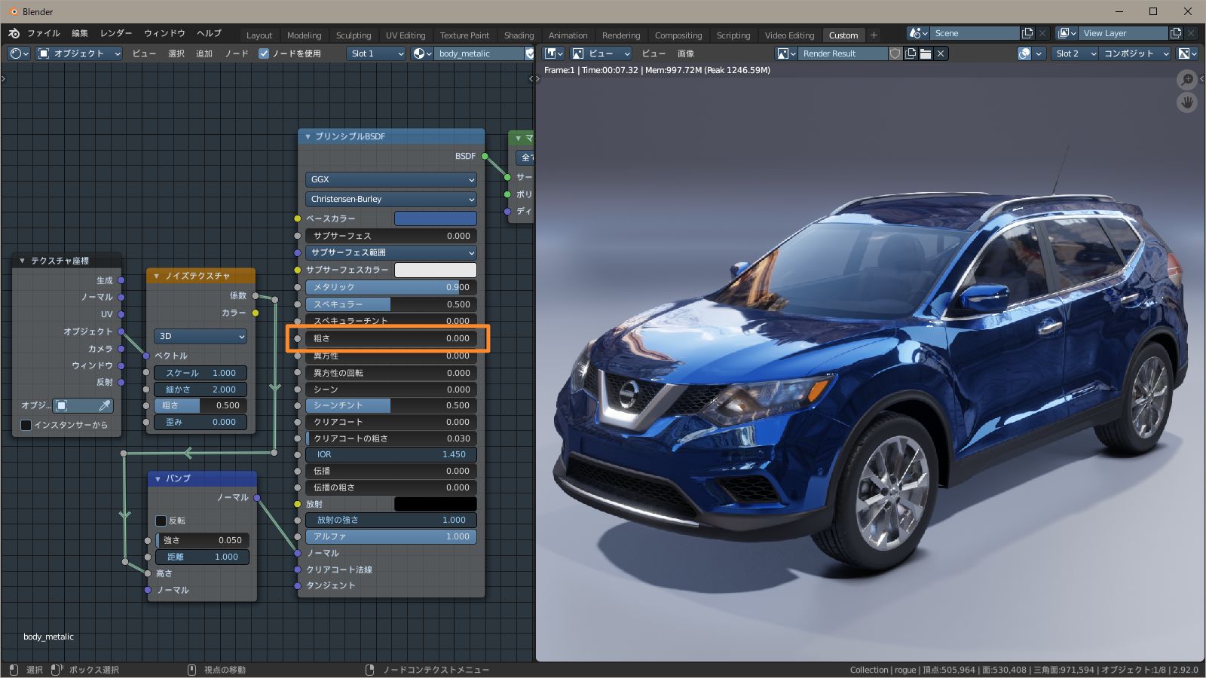Click the Strength field in Bump node

pos(202,540)
